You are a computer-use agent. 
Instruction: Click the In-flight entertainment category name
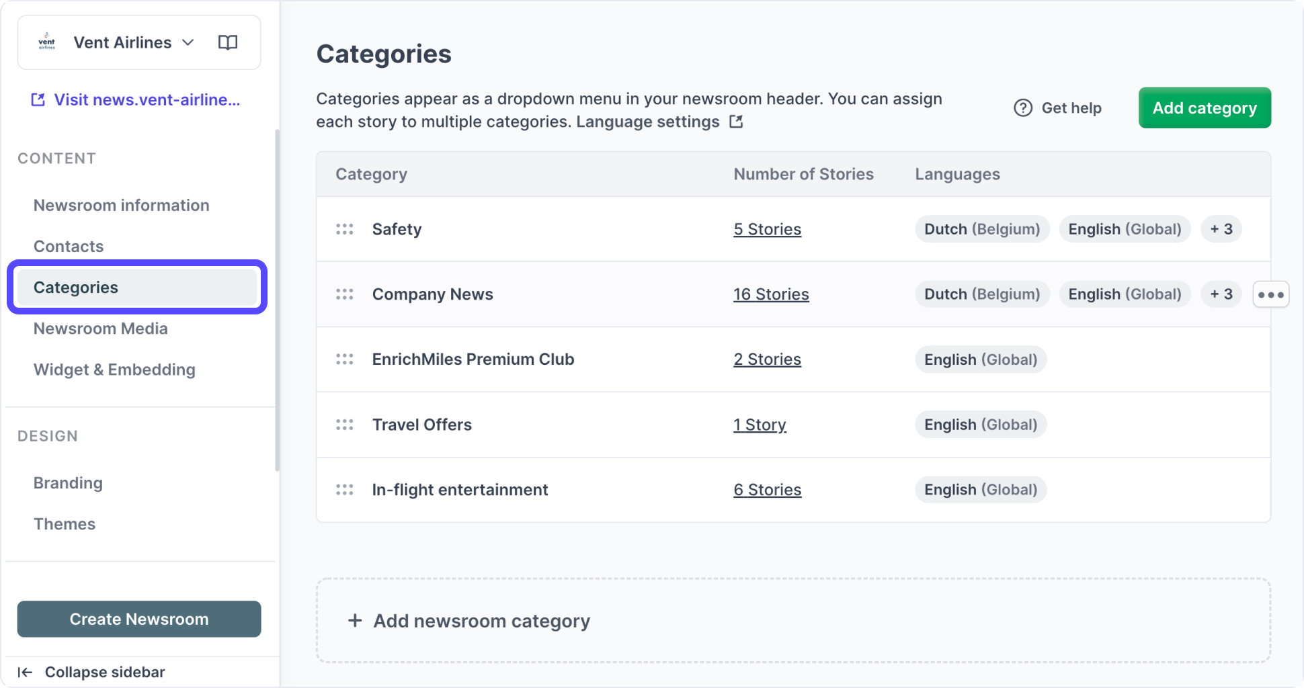460,490
